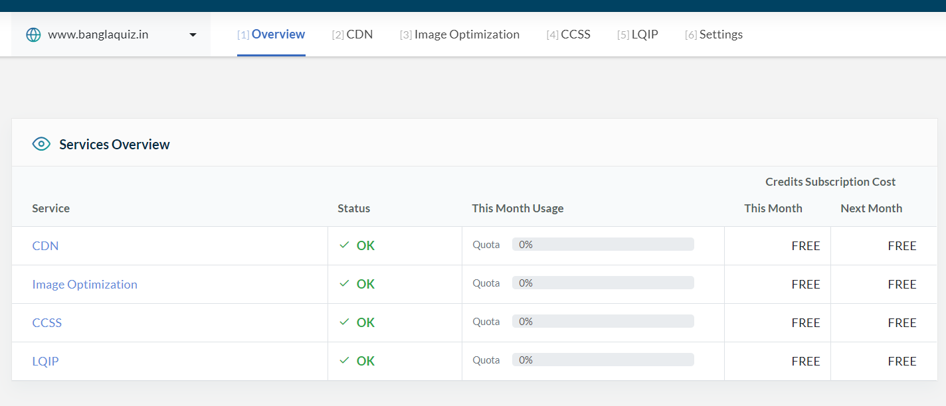
Task: Open the Image Optimization service link in the table
Action: pyautogui.click(x=84, y=285)
